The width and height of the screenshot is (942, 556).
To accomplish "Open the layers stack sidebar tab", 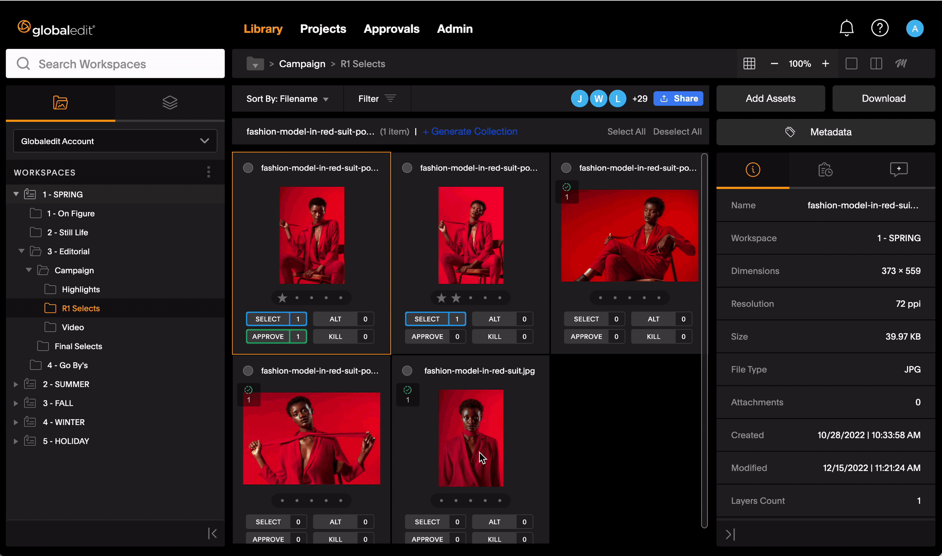I will coord(170,102).
